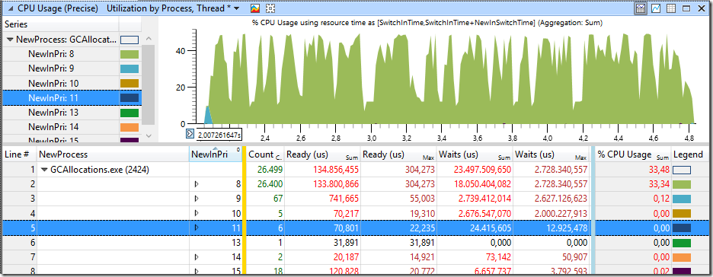
Task: Click dark blue swatch for NewInPri: 11 series
Action: click(x=129, y=98)
